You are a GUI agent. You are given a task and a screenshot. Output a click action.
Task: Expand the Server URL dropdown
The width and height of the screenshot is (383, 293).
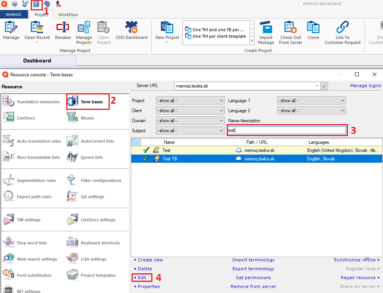click(x=317, y=86)
